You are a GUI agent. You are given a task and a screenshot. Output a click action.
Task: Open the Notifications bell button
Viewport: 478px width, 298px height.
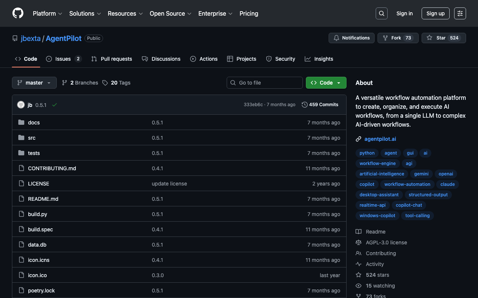(x=351, y=38)
